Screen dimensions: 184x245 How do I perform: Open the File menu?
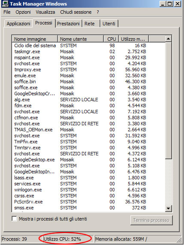tap(7, 12)
